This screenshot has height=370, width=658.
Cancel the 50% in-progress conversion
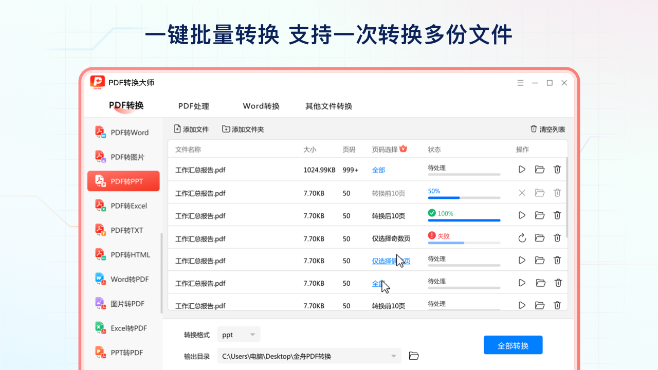click(x=522, y=193)
